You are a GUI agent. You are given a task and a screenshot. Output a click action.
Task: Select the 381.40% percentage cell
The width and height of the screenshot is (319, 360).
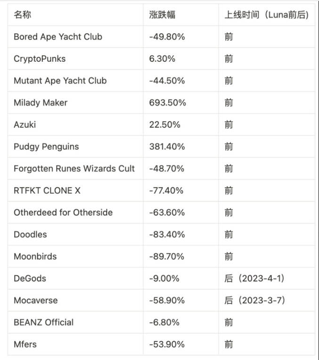tap(167, 147)
